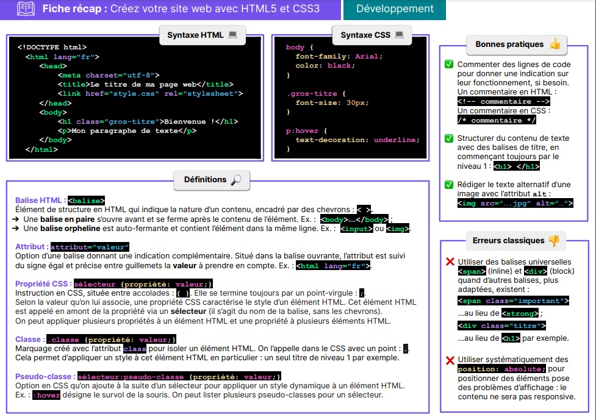Click the green checkmark for commenting code lines

tap(449, 65)
